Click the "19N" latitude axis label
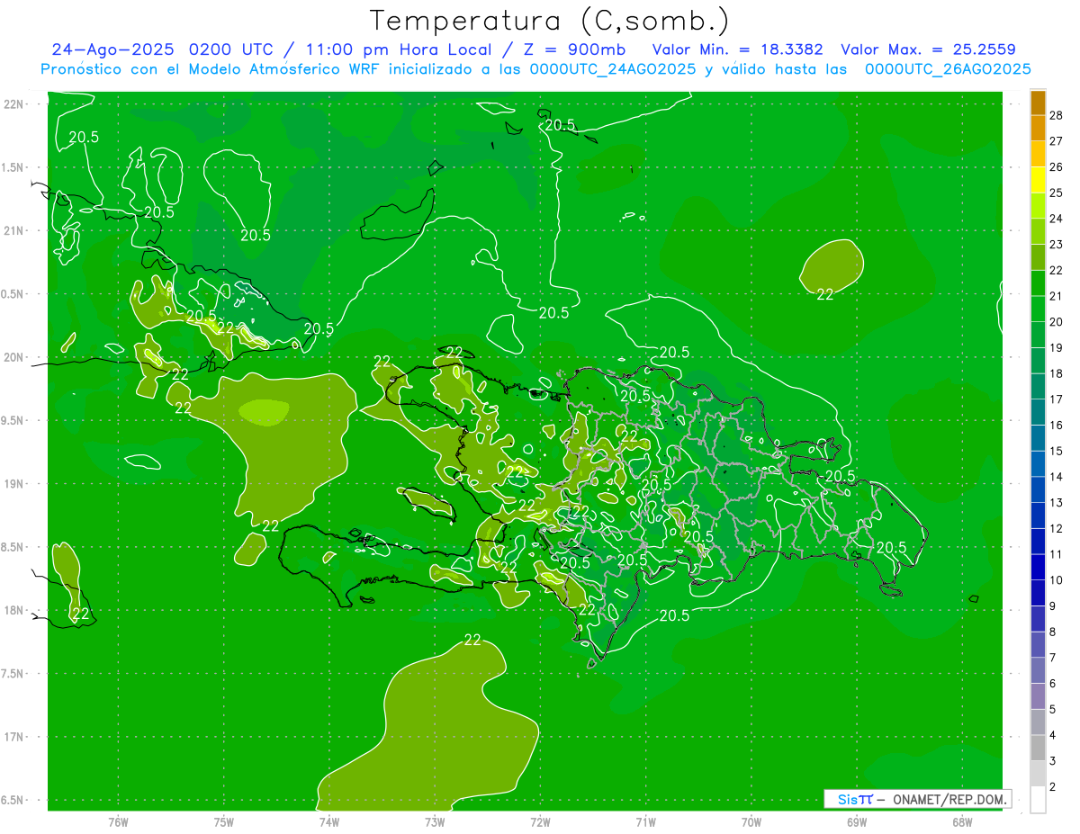 [14, 484]
